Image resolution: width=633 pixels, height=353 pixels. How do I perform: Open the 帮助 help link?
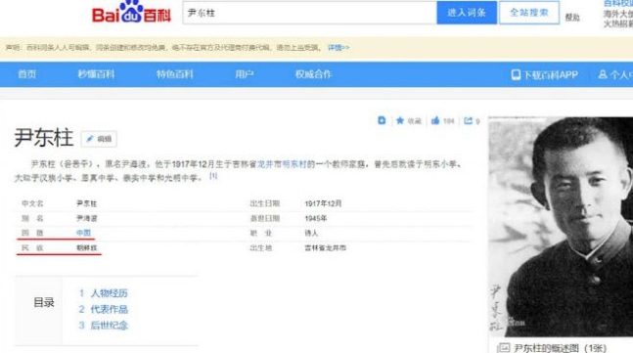[x=572, y=18]
